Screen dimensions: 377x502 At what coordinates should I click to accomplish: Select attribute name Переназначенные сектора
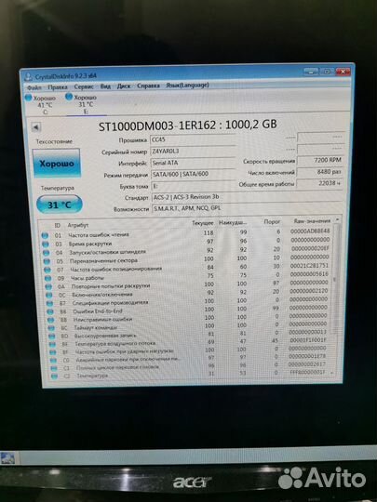(x=103, y=261)
